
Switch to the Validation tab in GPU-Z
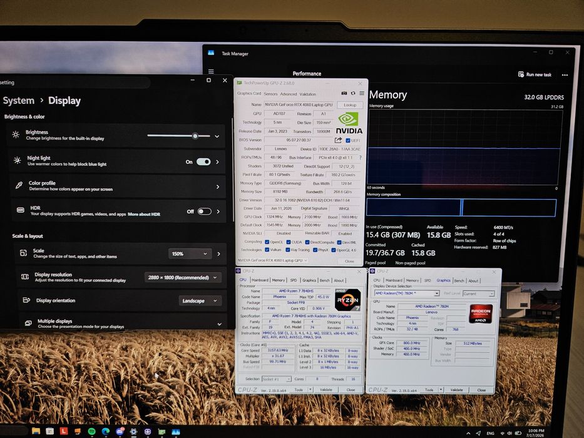click(307, 94)
